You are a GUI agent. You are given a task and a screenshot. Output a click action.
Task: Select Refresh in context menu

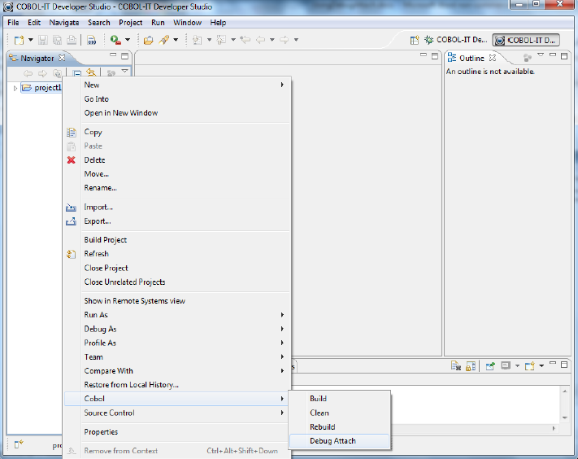tap(177, 254)
